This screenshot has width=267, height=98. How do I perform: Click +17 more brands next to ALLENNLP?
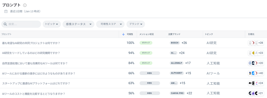point(188,63)
